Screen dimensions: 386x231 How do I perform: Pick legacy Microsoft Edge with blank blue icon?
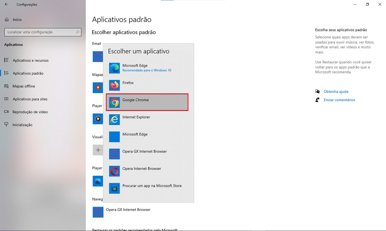click(x=147, y=137)
